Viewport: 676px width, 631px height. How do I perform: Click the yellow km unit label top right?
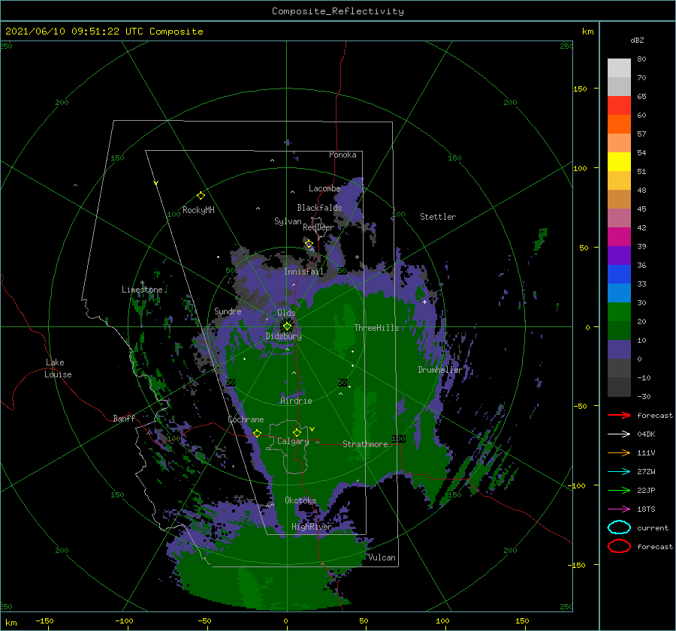[x=587, y=32]
